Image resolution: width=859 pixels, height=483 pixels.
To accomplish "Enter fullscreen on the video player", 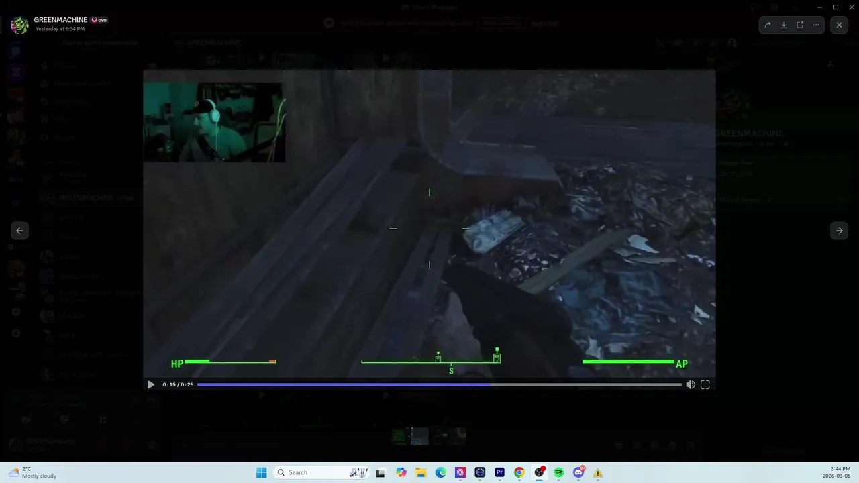I will click(x=705, y=384).
